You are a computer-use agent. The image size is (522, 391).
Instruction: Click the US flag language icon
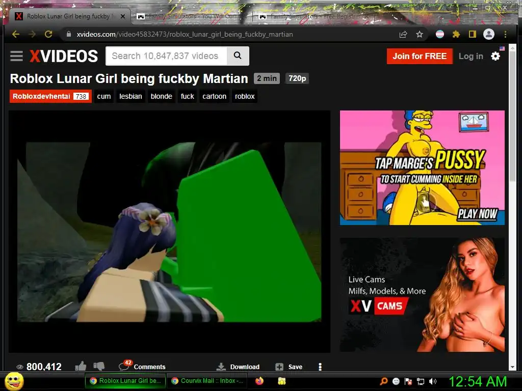[502, 48]
